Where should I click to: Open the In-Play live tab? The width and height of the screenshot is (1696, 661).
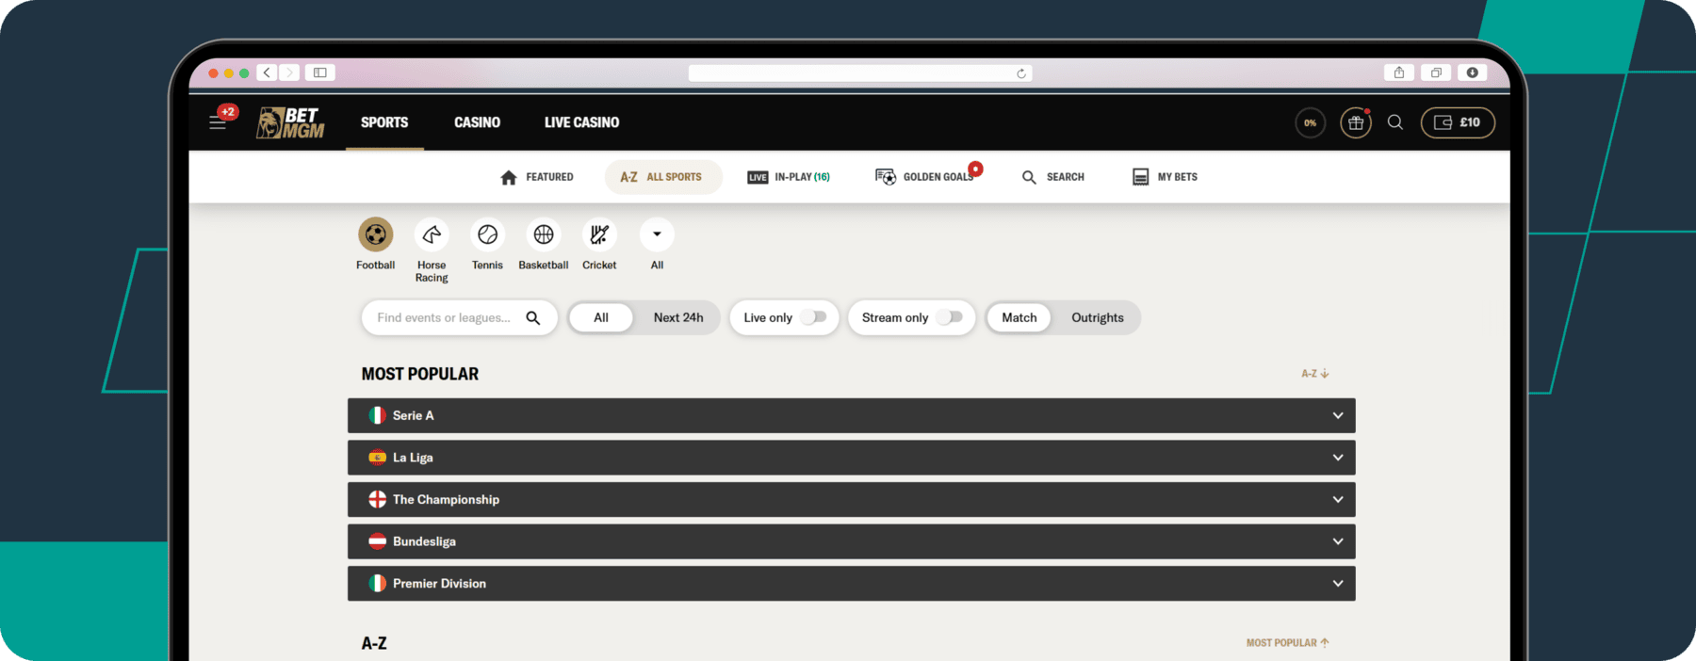tap(789, 177)
